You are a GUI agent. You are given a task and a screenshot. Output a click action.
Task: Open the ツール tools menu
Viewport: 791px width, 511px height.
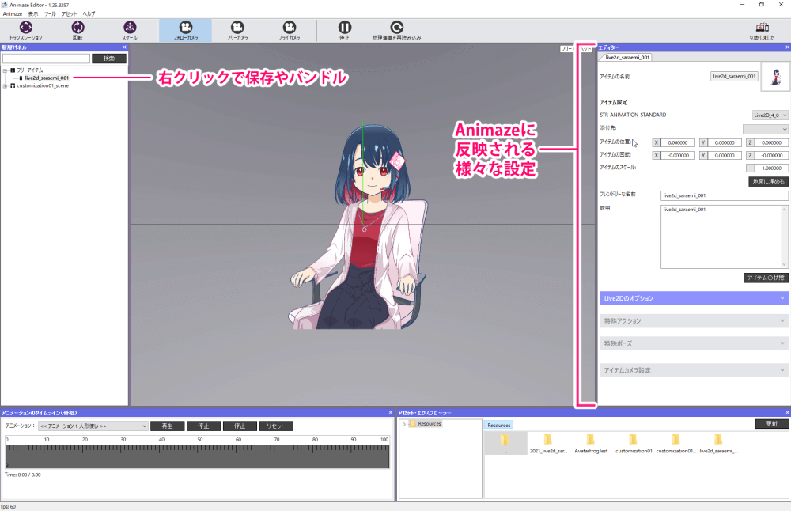coord(50,13)
